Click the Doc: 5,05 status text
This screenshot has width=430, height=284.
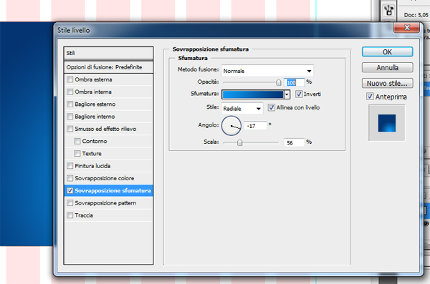pyautogui.click(x=416, y=15)
